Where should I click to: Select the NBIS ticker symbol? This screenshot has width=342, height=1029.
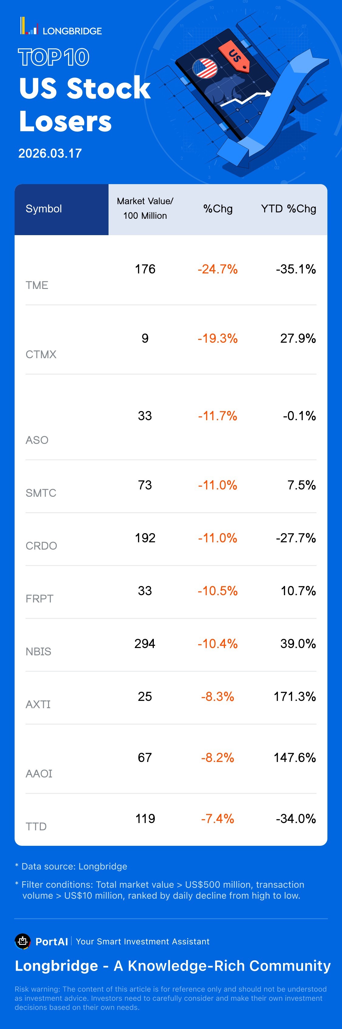(x=38, y=651)
